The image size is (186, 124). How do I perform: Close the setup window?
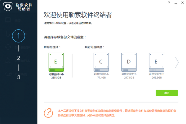(x=183, y=2)
